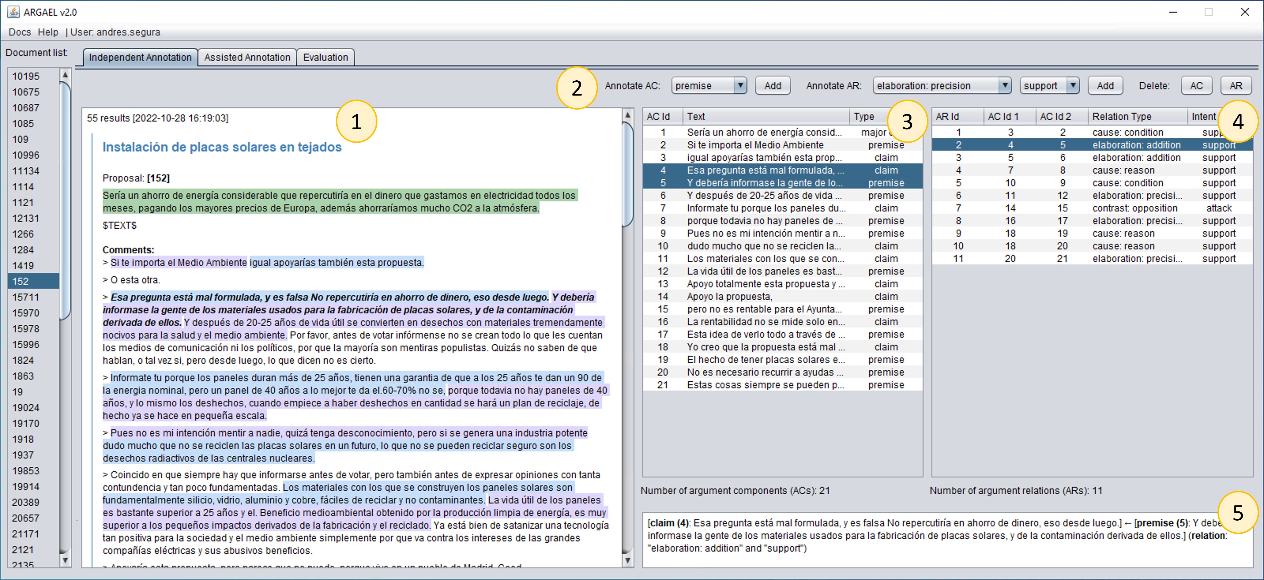Open the Evaluation tab
The width and height of the screenshot is (1264, 580).
click(x=325, y=57)
